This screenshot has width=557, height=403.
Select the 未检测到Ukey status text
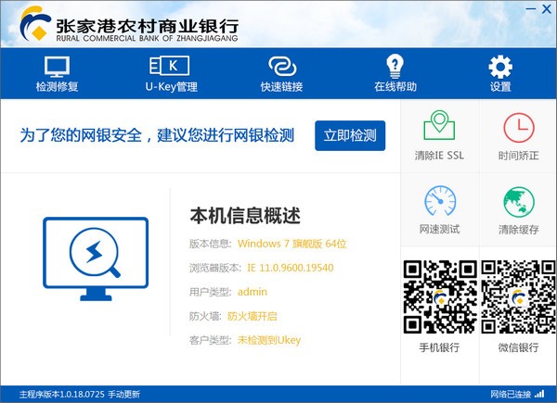coord(269,340)
